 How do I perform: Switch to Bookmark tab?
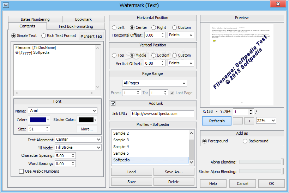click(x=84, y=19)
